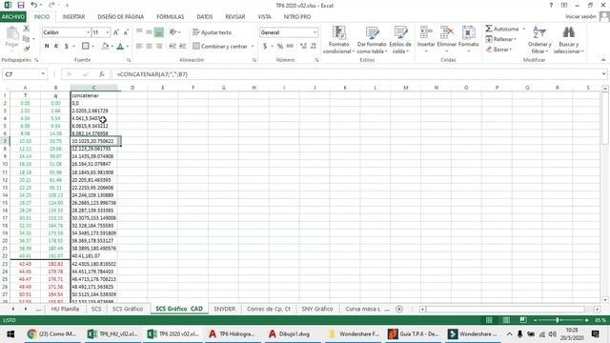Open the General number format dropdown
The image size is (610, 343).
point(315,32)
